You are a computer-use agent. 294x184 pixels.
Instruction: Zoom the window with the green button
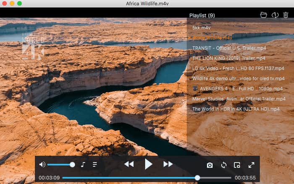click(19, 3)
